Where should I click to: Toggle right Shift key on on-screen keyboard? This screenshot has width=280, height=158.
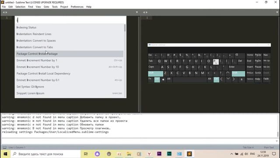(238, 73)
